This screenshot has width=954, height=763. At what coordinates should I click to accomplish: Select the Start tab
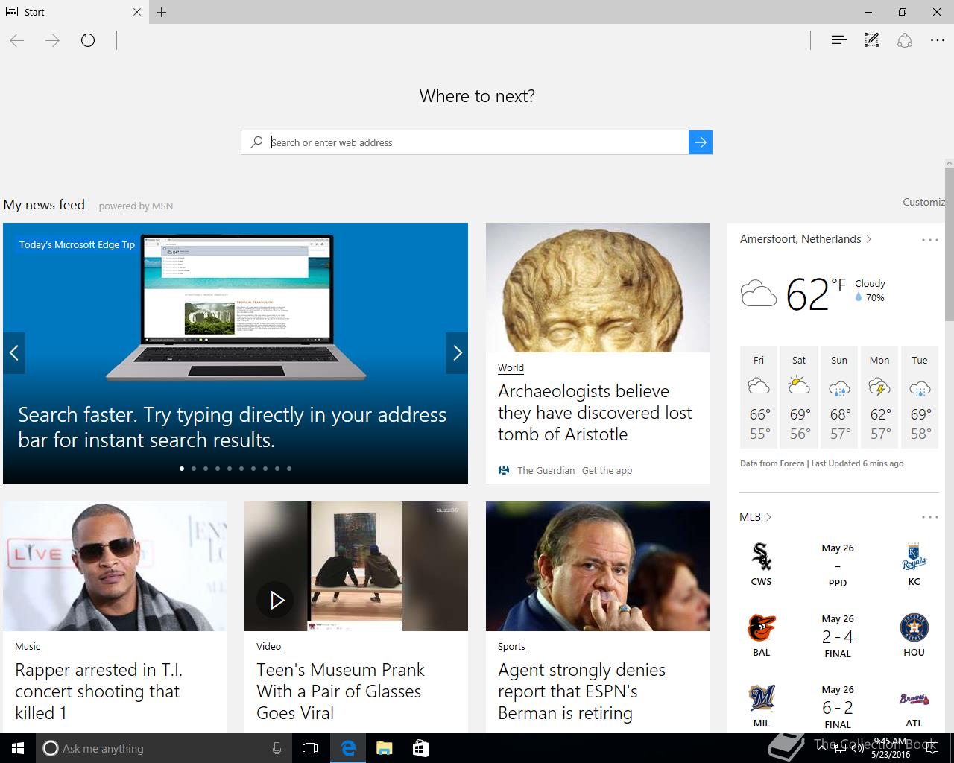tap(75, 12)
